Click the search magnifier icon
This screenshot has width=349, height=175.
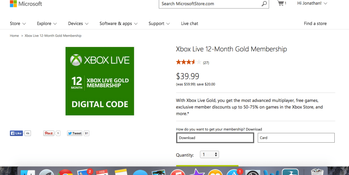coord(264,4)
